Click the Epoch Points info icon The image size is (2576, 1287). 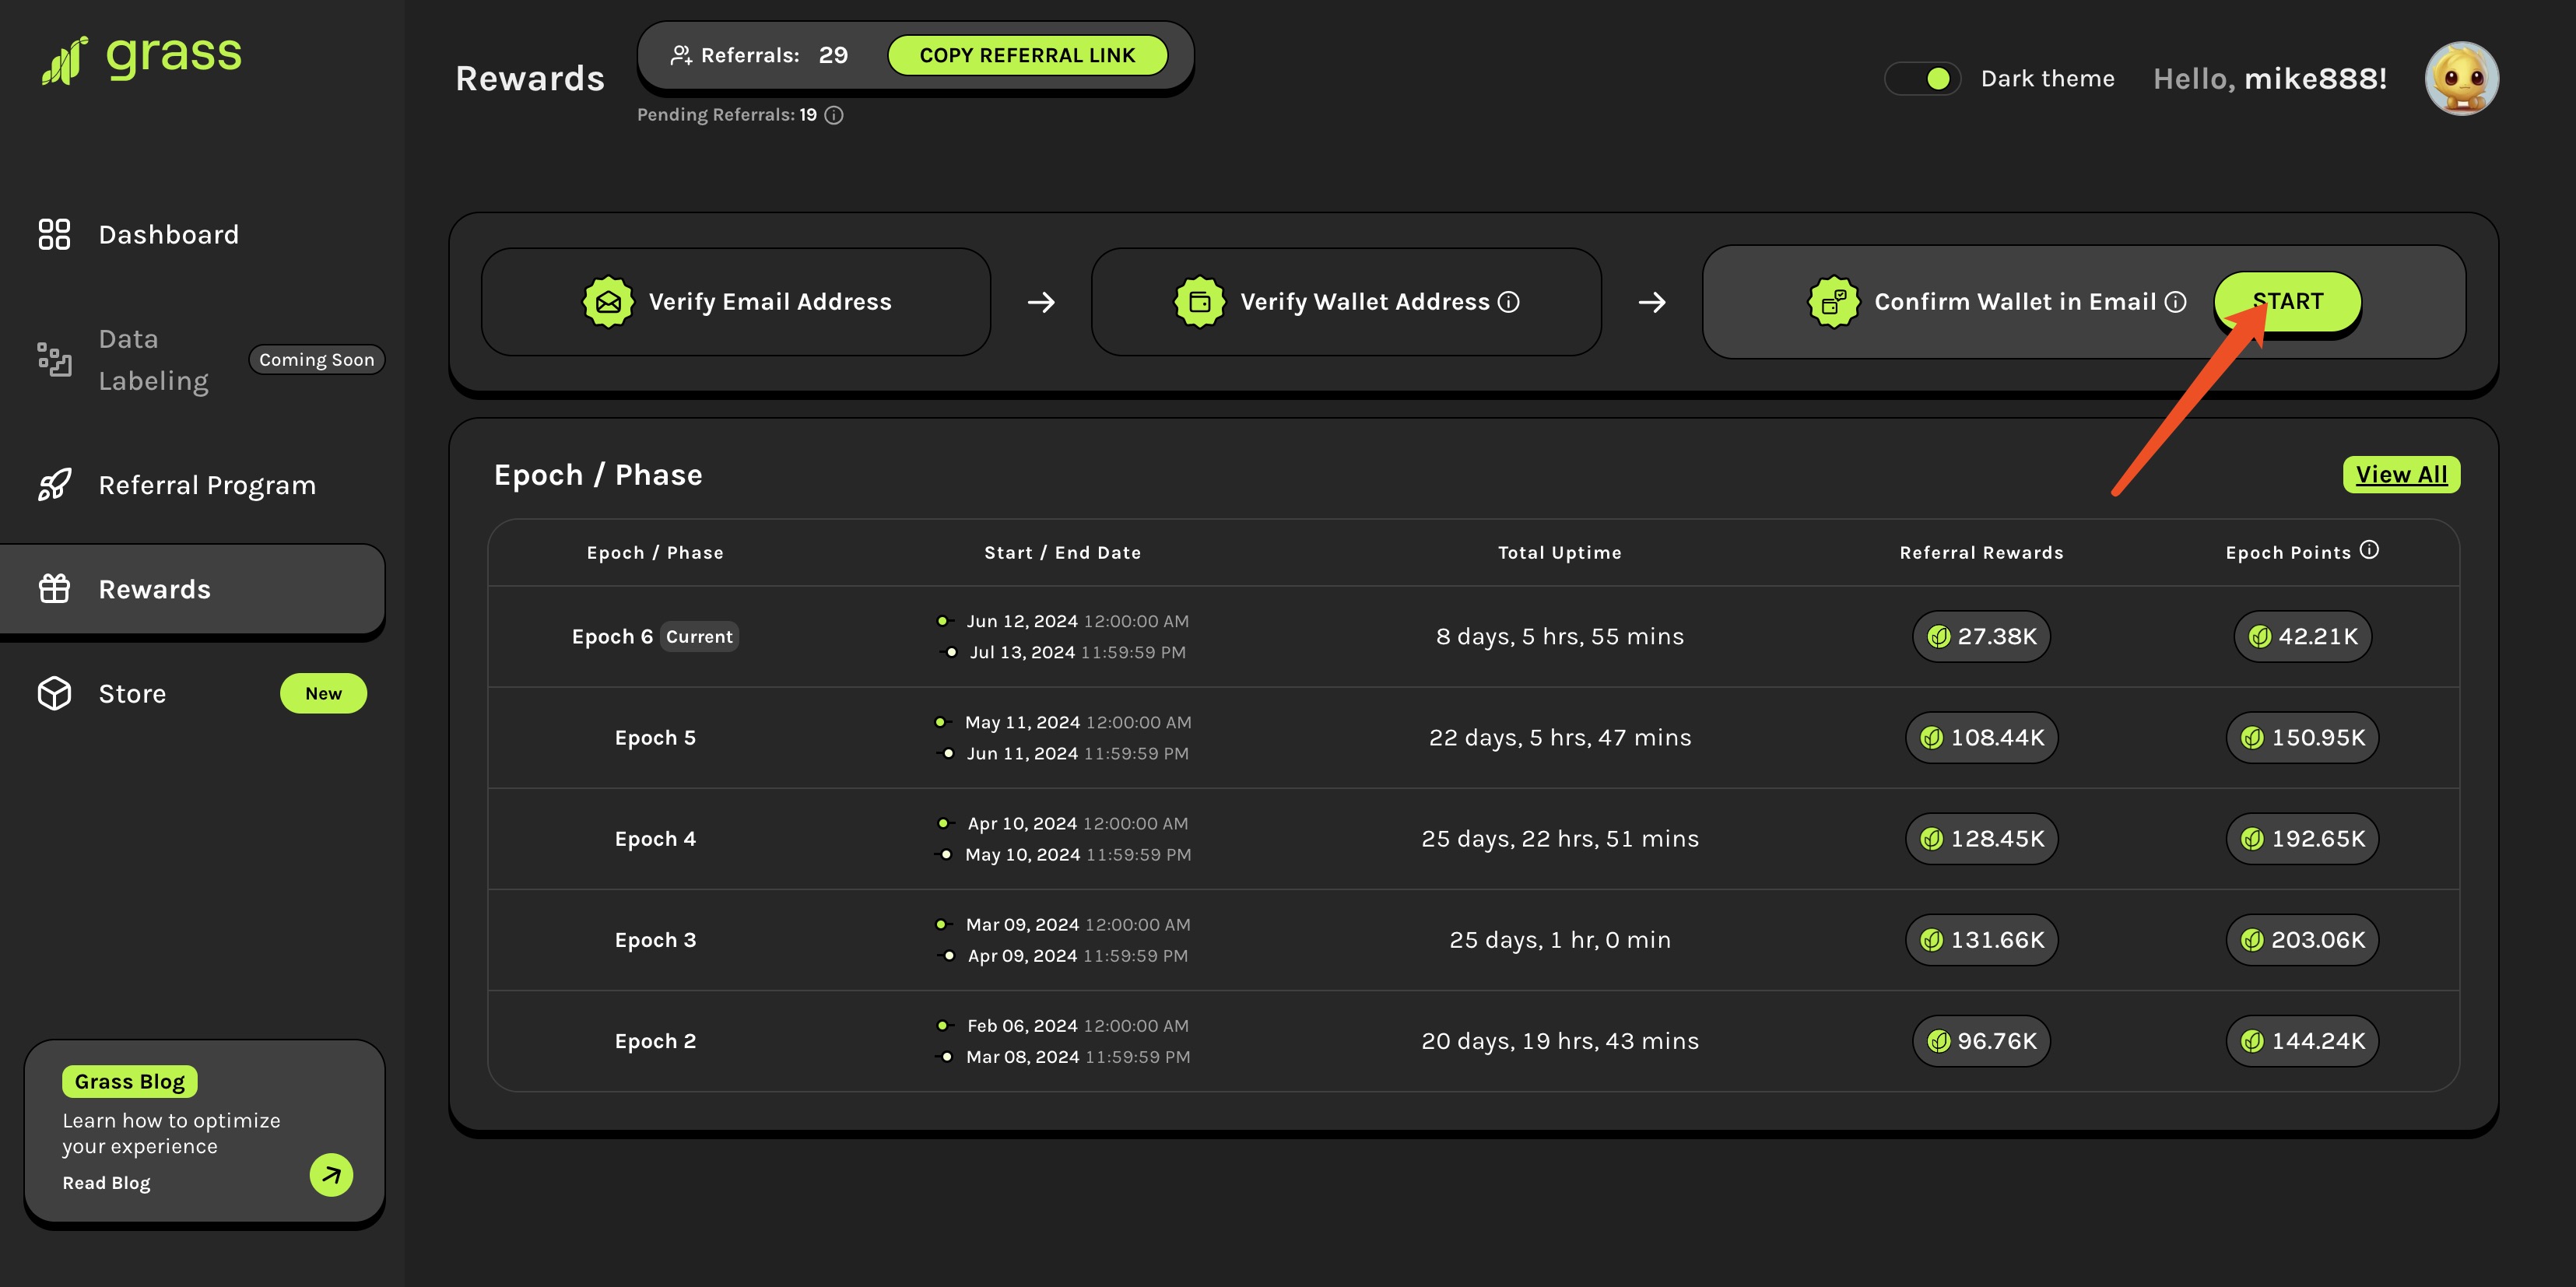2369,550
